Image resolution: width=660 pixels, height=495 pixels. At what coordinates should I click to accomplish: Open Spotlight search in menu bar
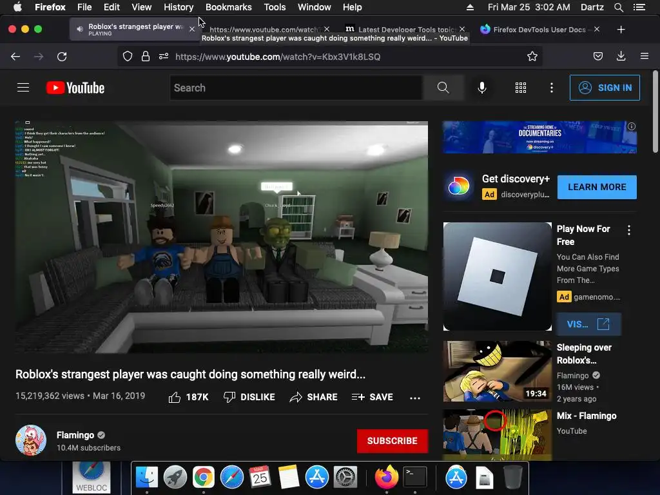(618, 7)
